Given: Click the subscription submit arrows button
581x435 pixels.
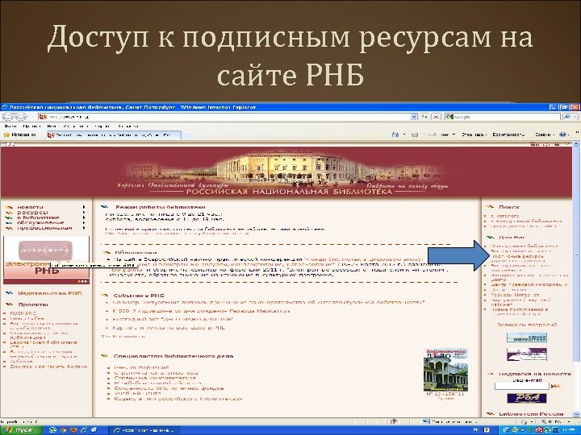Looking at the screenshot, I should click(556, 386).
